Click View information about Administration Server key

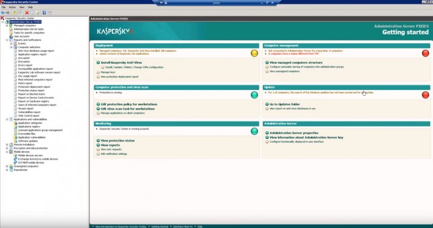[x=306, y=137]
